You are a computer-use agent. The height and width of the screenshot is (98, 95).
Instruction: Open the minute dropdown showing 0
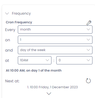click(x=74, y=60)
